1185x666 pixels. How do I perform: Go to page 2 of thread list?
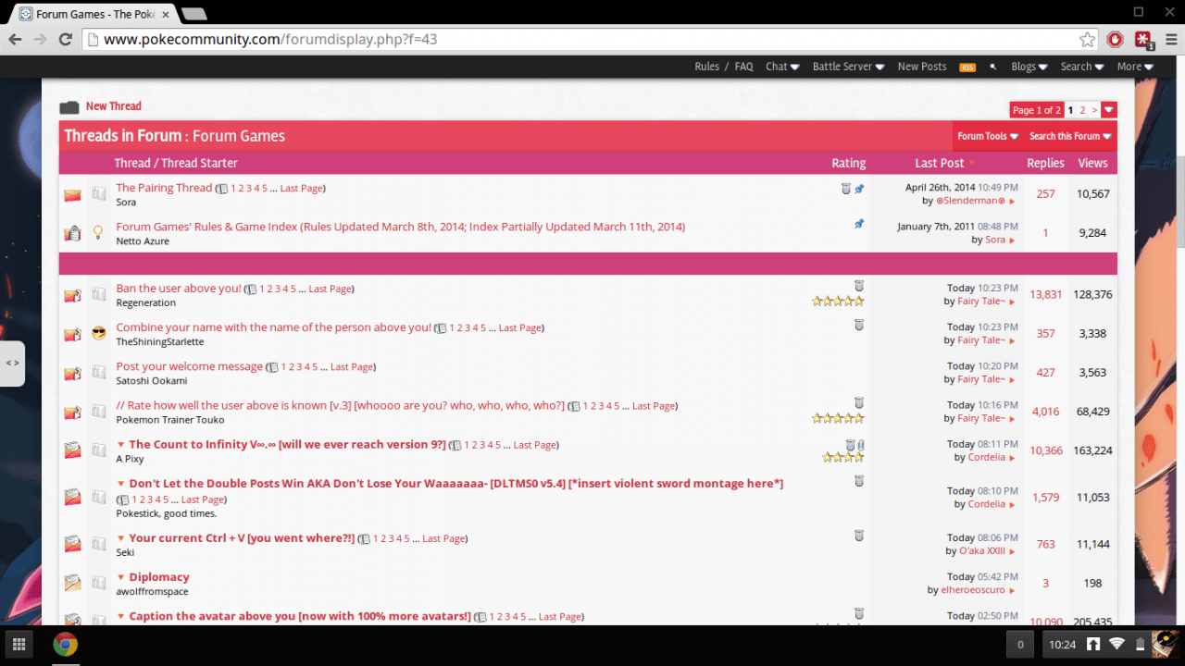pyautogui.click(x=1082, y=110)
